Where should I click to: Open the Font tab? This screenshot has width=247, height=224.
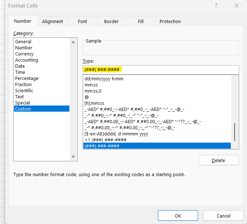point(82,21)
